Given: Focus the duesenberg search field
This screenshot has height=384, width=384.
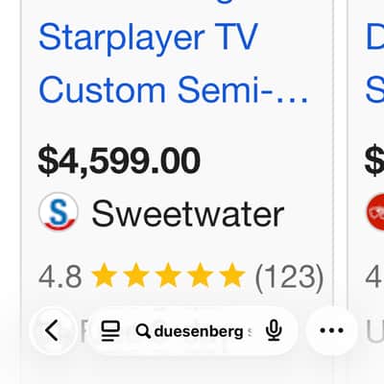Looking at the screenshot, I should point(192,331).
